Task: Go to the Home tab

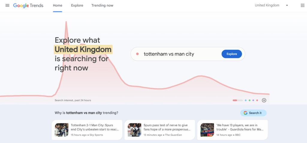Action: (58, 5)
